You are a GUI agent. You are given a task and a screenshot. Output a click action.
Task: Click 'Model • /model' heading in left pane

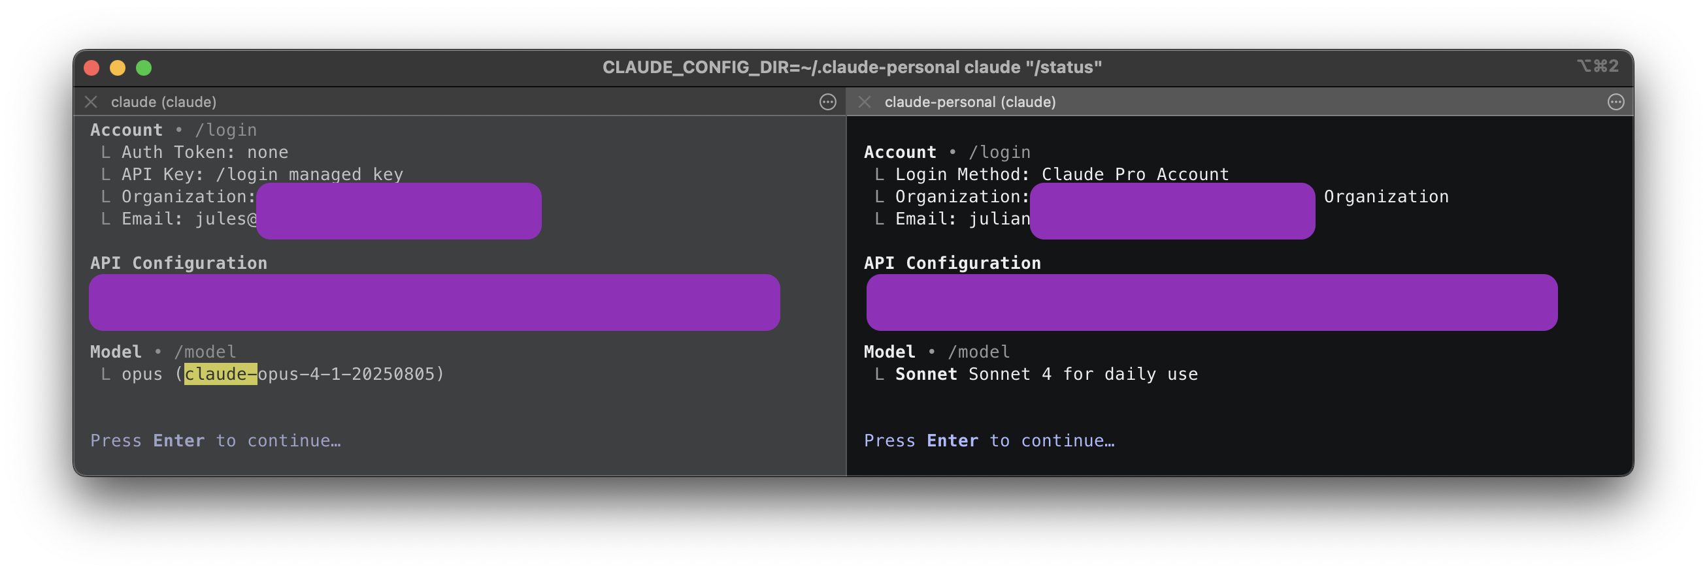(163, 352)
